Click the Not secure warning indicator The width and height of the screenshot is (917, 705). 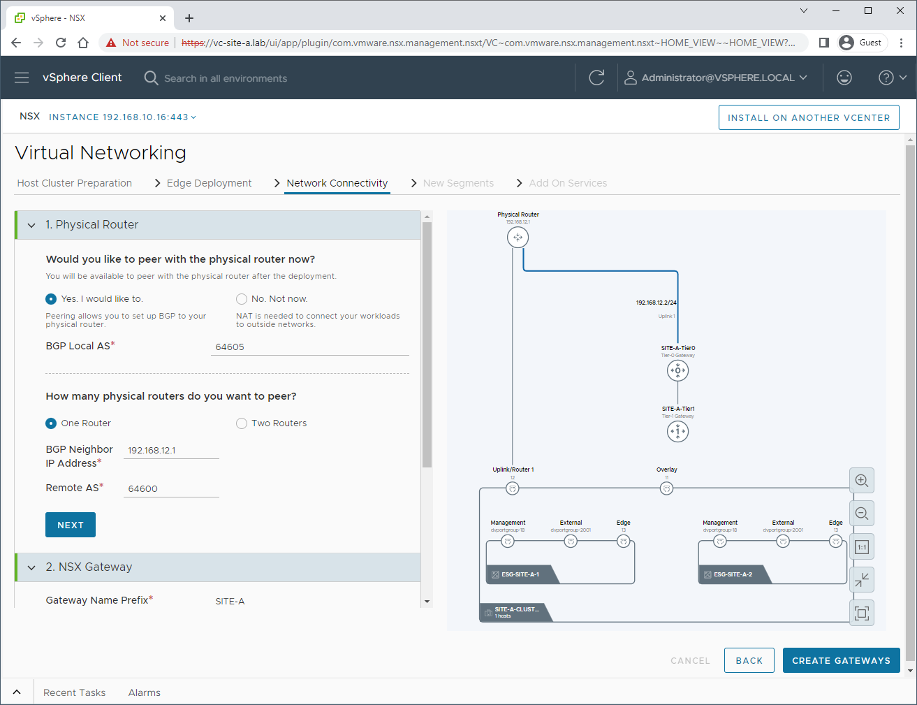pyautogui.click(x=137, y=43)
